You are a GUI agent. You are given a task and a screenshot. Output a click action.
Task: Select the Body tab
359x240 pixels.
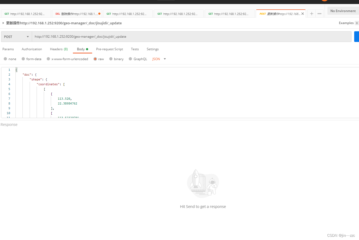[82, 49]
